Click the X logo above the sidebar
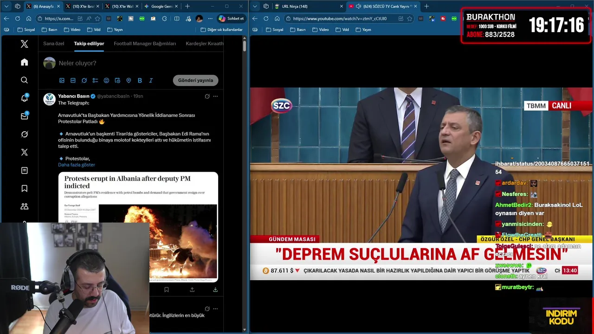The height and width of the screenshot is (334, 594). pos(24,44)
